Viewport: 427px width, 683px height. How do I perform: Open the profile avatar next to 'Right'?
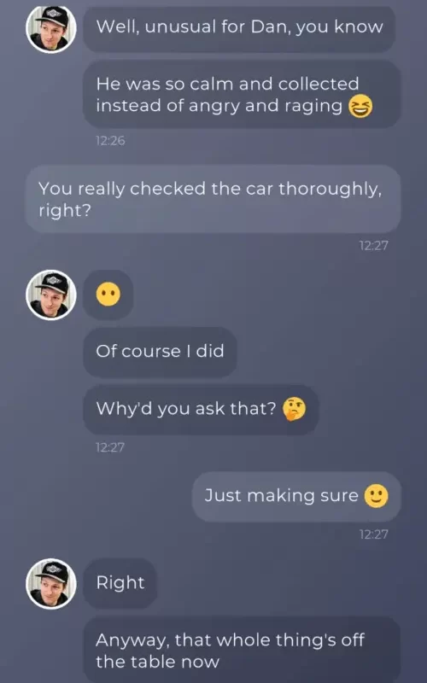tap(51, 584)
